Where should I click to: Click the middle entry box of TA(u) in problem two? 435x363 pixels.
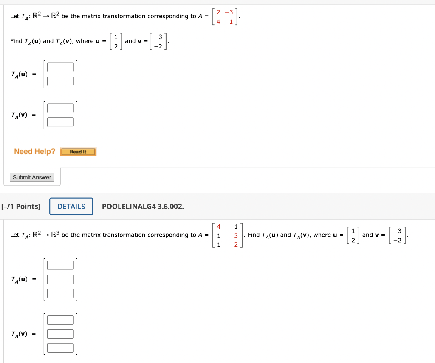[60, 279]
